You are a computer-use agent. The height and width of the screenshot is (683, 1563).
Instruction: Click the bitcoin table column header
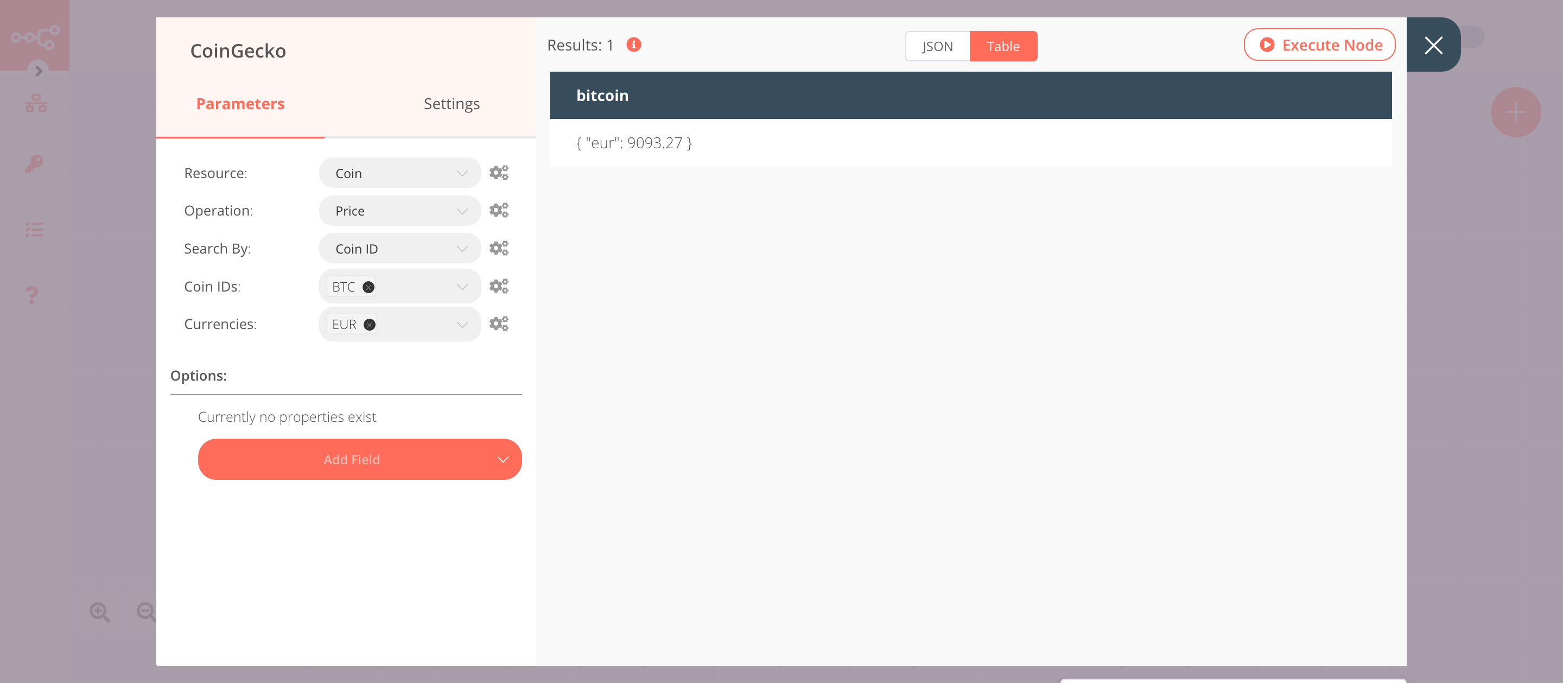(602, 96)
